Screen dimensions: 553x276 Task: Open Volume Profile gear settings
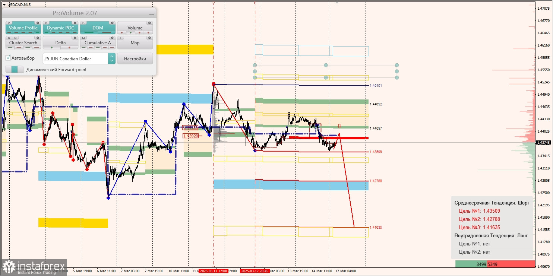38,23
